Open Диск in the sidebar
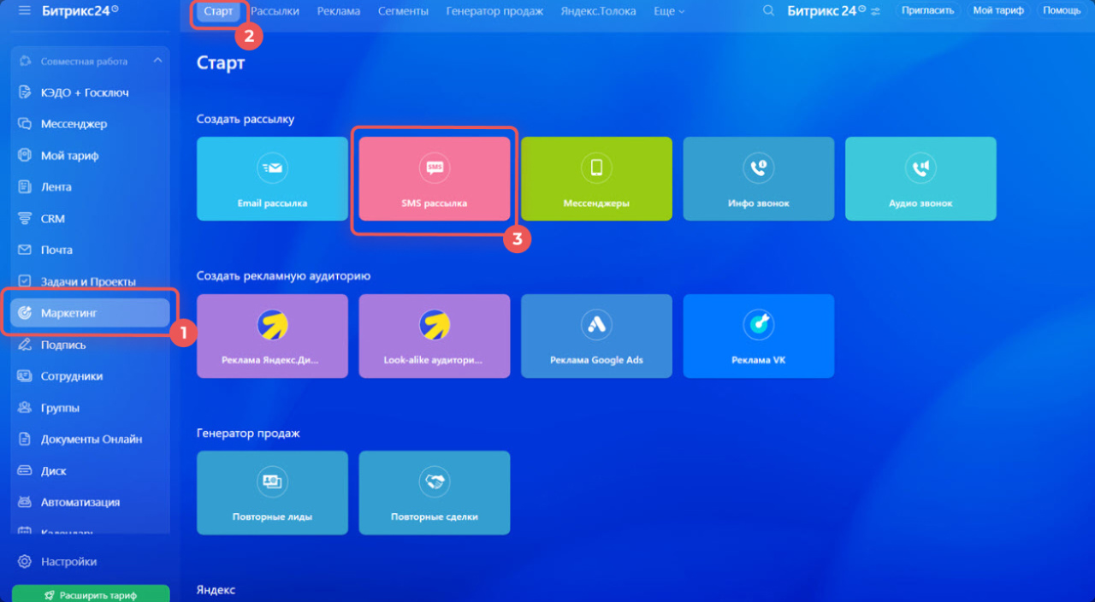The height and width of the screenshot is (602, 1095). click(x=90, y=470)
